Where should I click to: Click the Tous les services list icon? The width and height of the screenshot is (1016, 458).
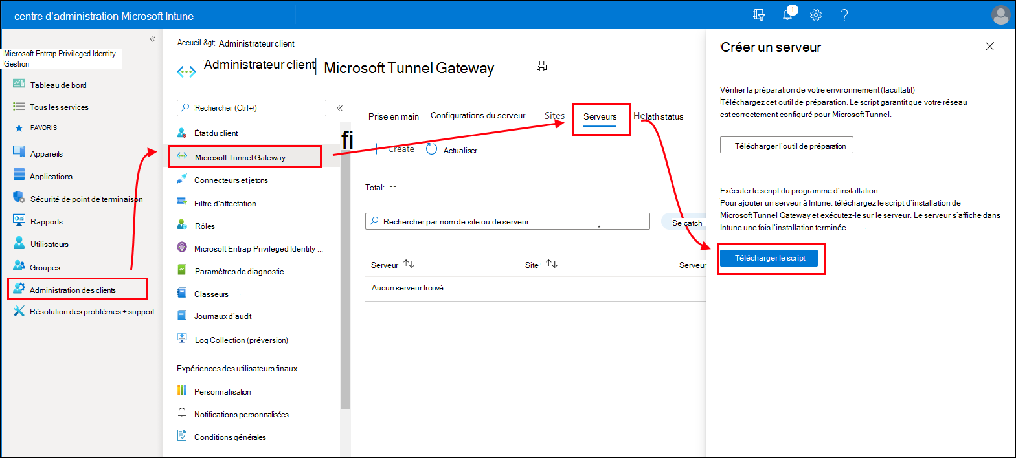coord(19,107)
